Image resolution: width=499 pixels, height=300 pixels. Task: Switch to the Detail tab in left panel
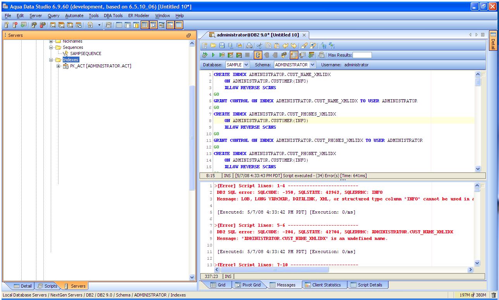click(23, 286)
